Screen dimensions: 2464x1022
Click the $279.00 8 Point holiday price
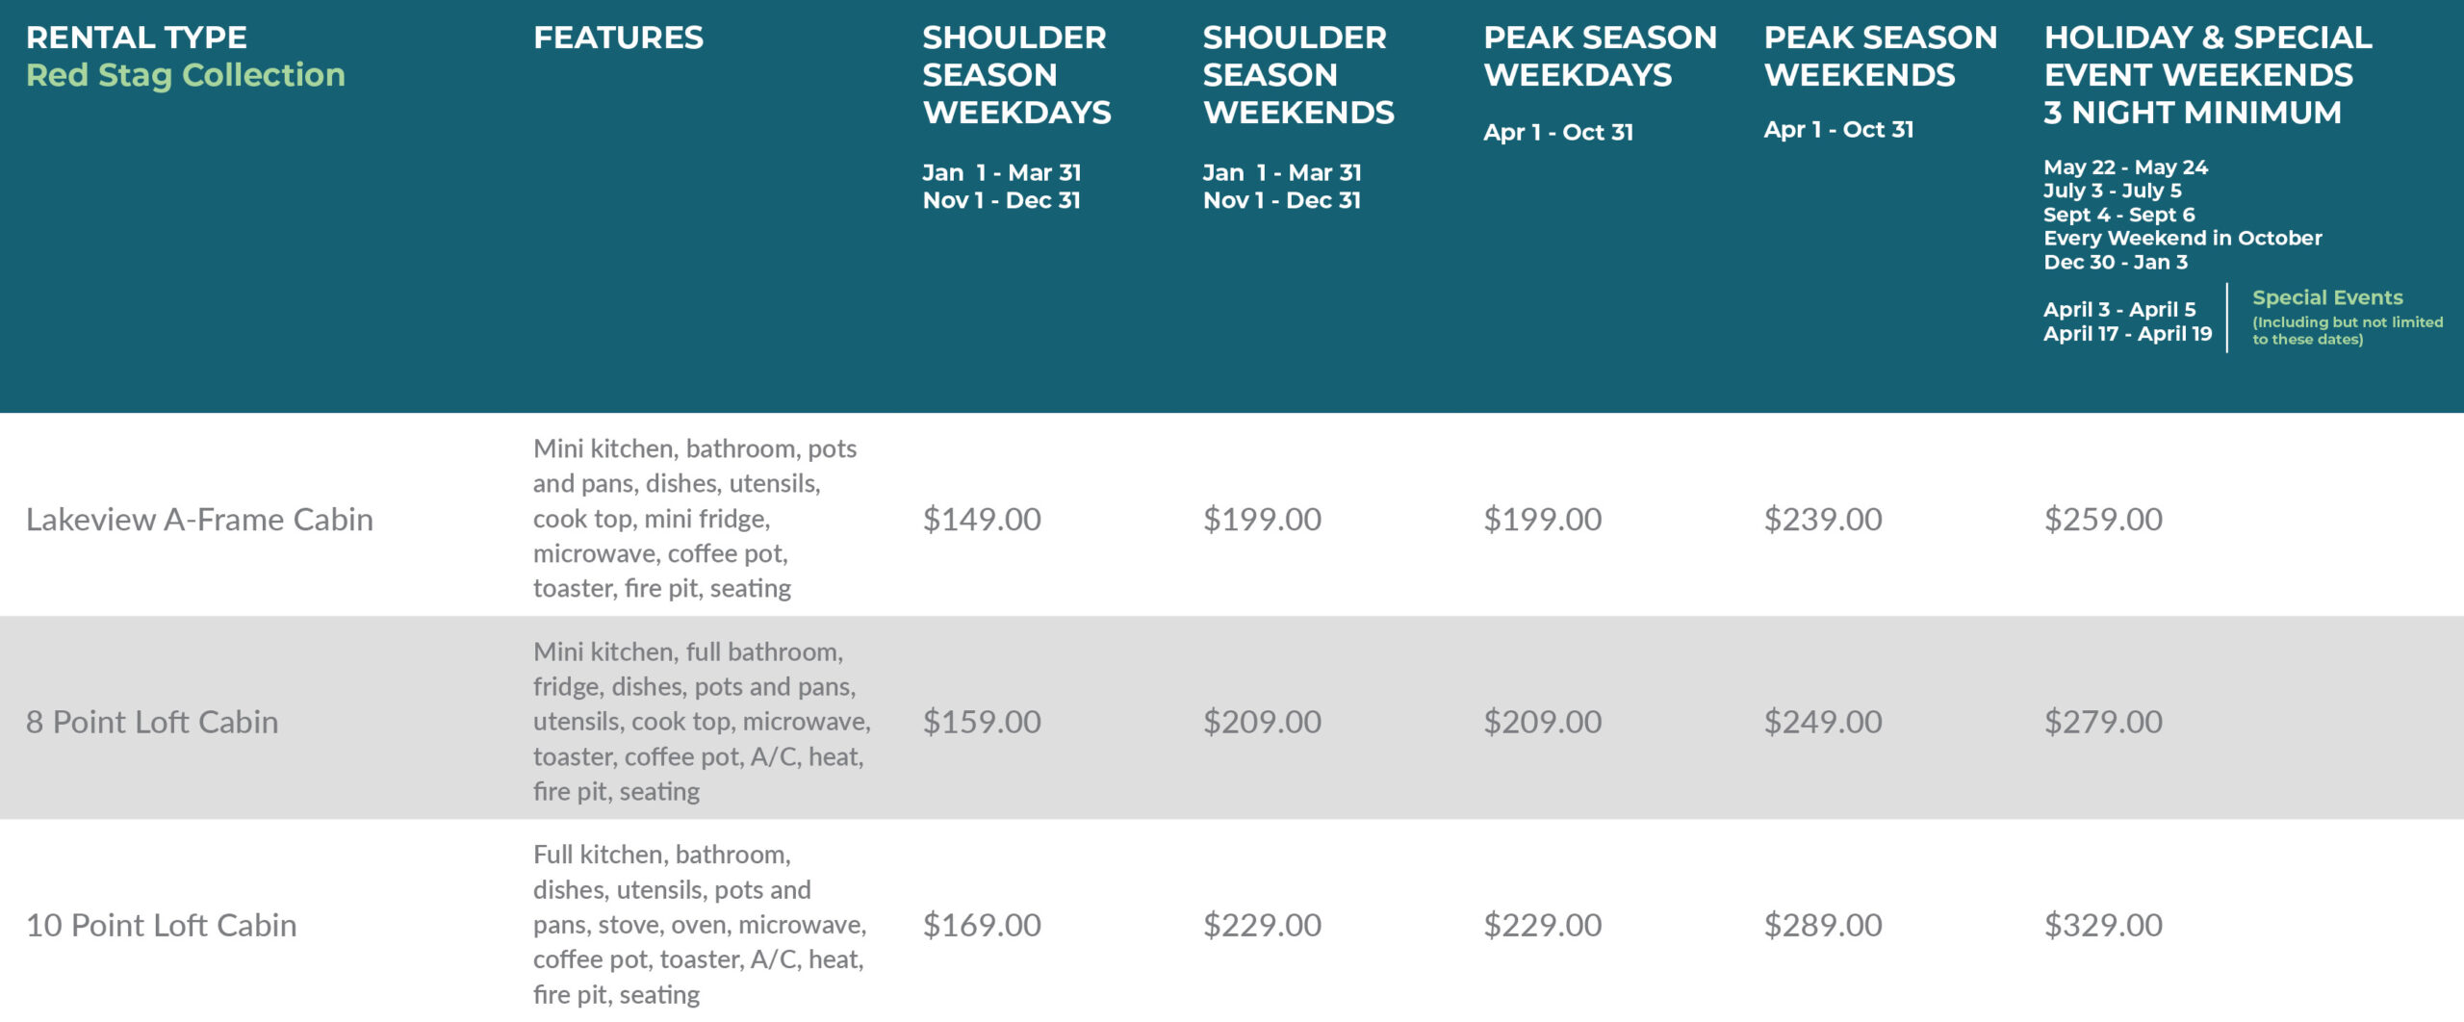tap(2103, 722)
